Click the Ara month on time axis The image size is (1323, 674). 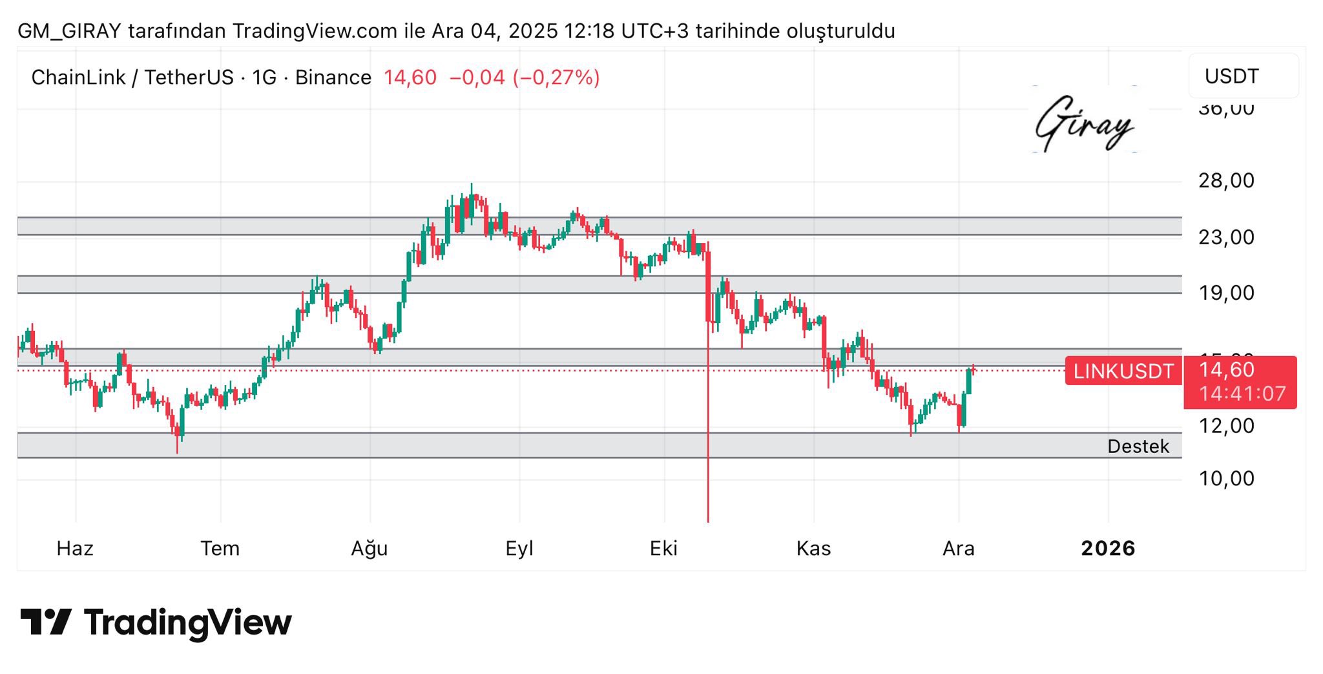click(958, 549)
